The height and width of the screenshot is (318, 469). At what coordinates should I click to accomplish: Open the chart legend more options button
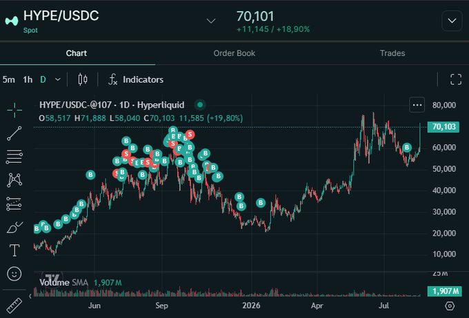[x=417, y=105]
